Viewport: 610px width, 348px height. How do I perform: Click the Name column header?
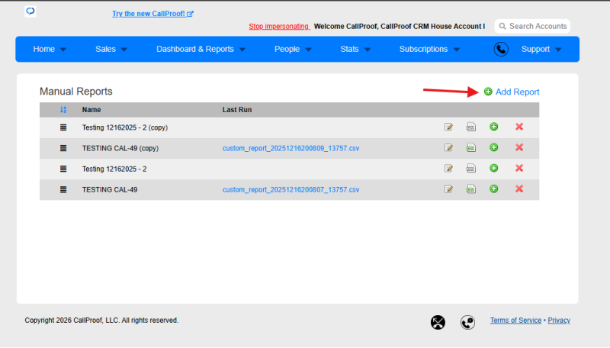pyautogui.click(x=91, y=110)
